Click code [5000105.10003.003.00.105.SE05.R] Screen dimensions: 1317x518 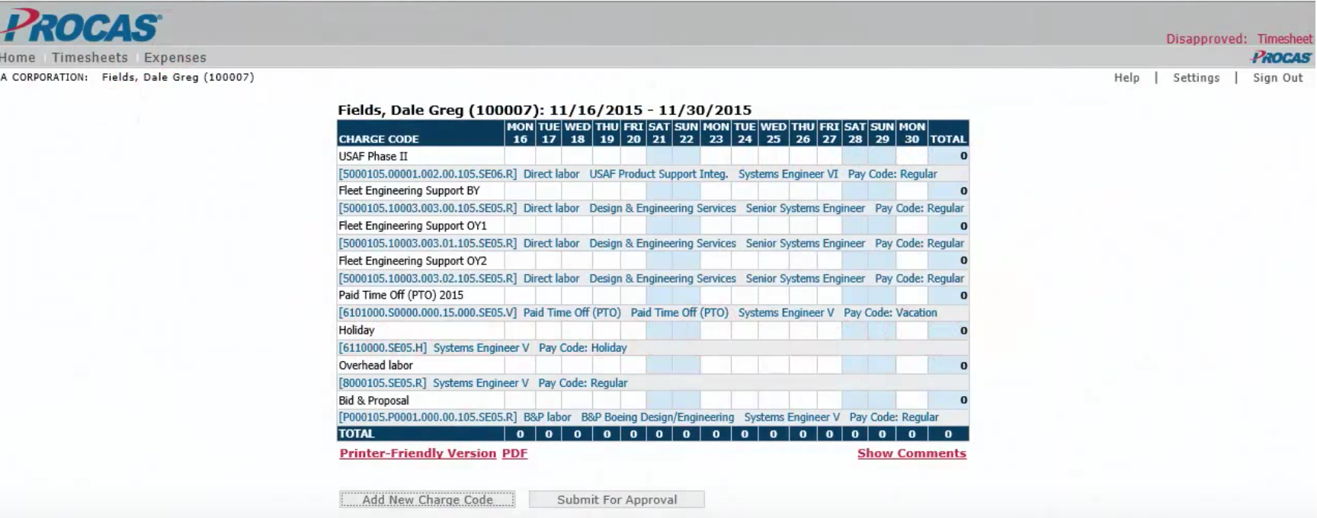428,209
